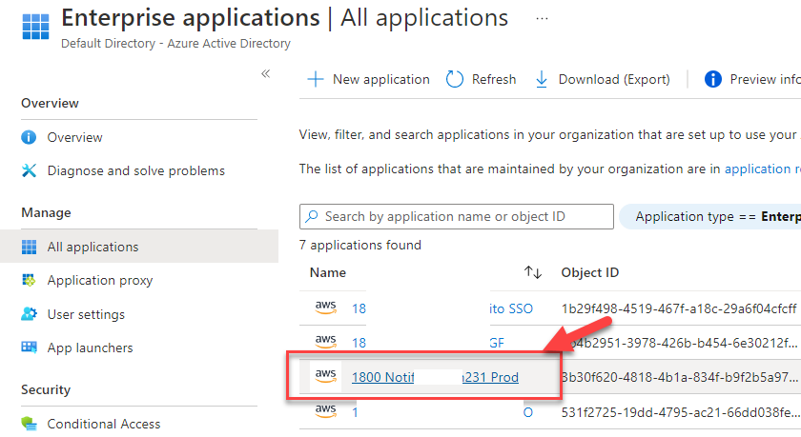Click the All applications grid icon

pos(30,247)
